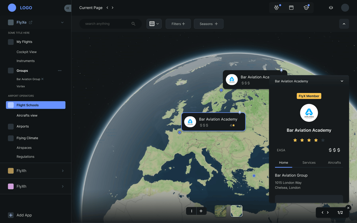Select the outlined terrain map thumbnail
The height and width of the screenshot is (223, 357).
click(x=237, y=211)
